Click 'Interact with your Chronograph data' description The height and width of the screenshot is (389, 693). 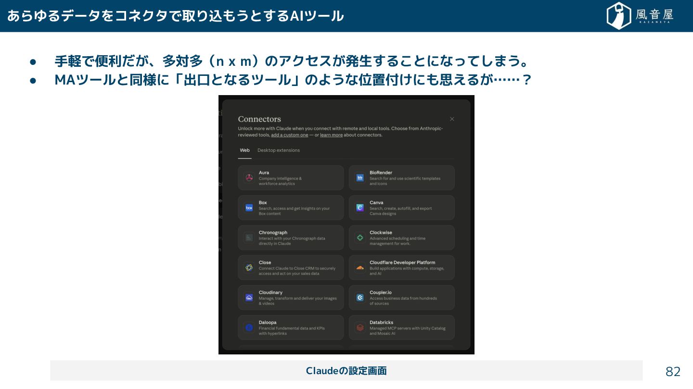point(292,241)
